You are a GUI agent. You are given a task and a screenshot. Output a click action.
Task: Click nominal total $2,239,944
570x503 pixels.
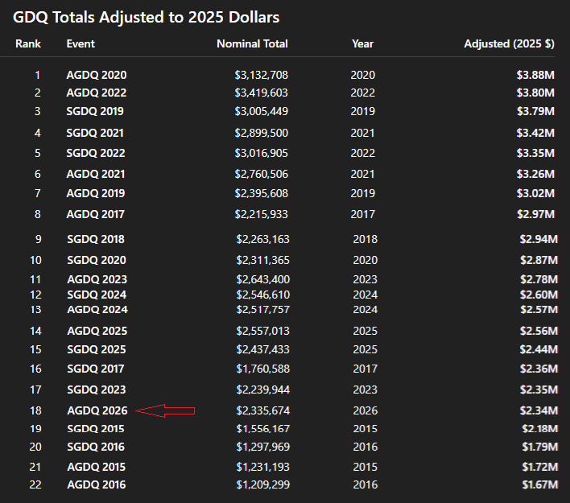pyautogui.click(x=263, y=390)
